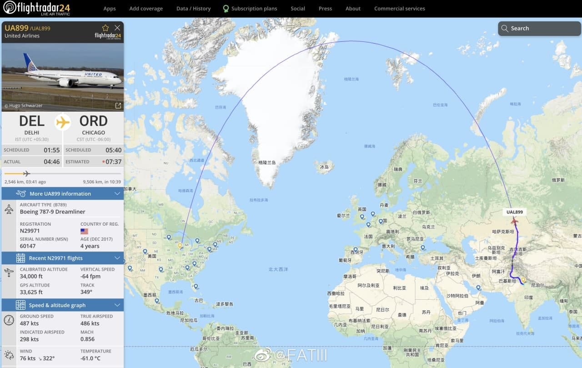Screen dimensions: 582x368
Task: Click the Search magnifier icon
Action: click(505, 28)
